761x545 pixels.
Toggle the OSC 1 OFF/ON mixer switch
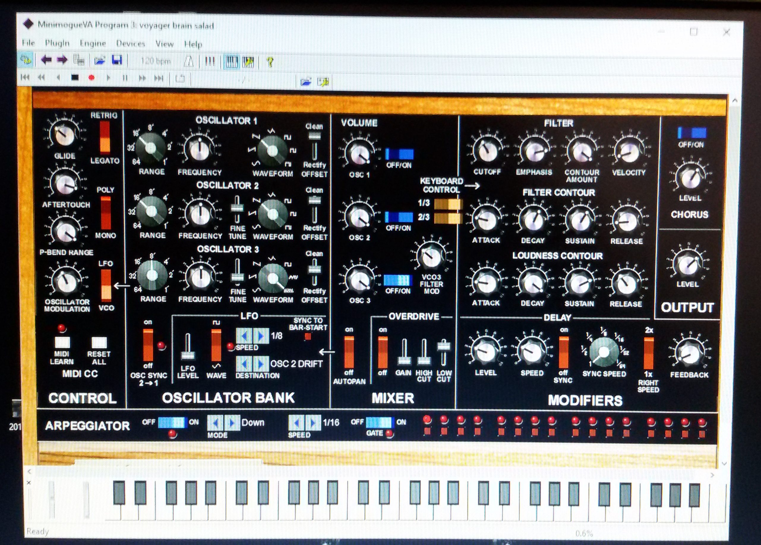pos(399,154)
